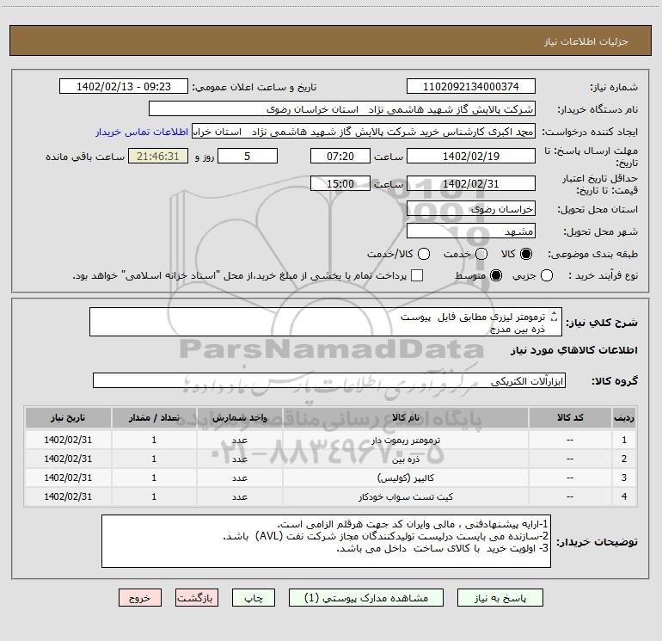
Task: Click the remaining days field showing 5
Action: coord(248,156)
